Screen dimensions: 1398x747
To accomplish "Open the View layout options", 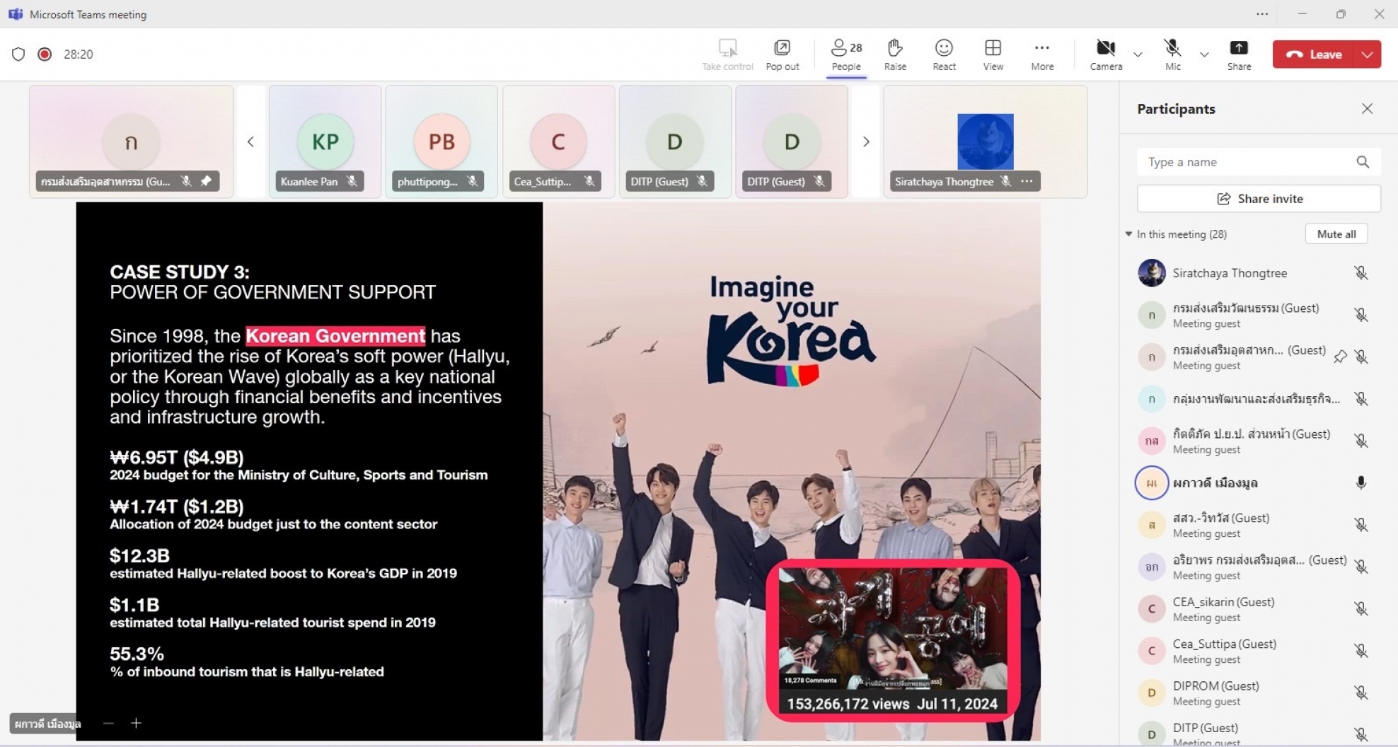I will 993,54.
